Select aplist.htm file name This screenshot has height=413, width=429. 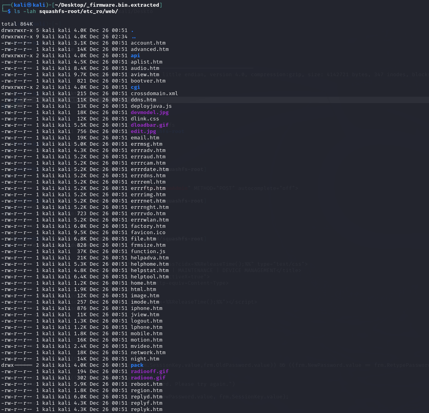click(147, 62)
